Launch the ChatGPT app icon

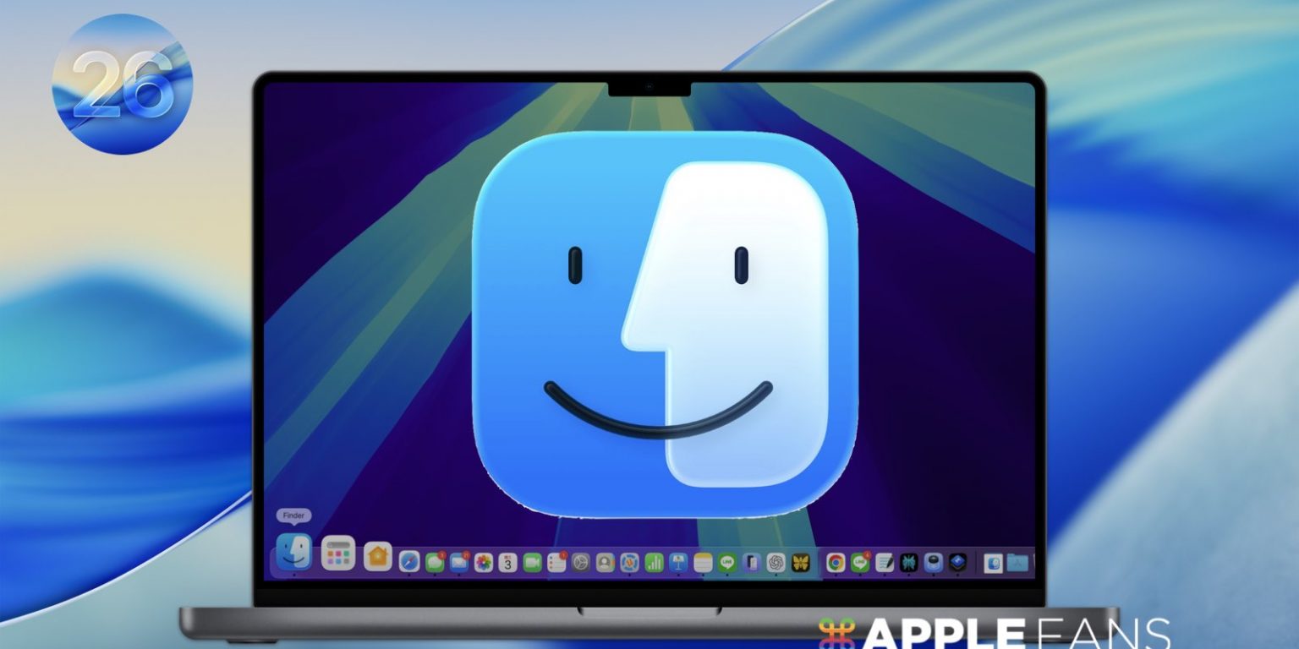(x=776, y=563)
